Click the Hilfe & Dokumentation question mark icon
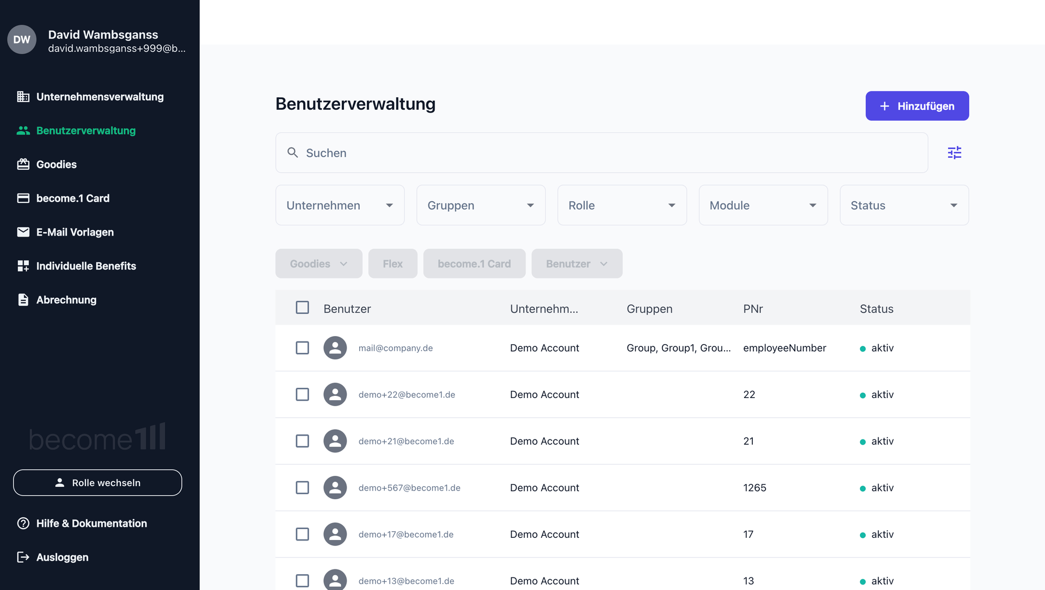The image size is (1045, 590). 23,523
